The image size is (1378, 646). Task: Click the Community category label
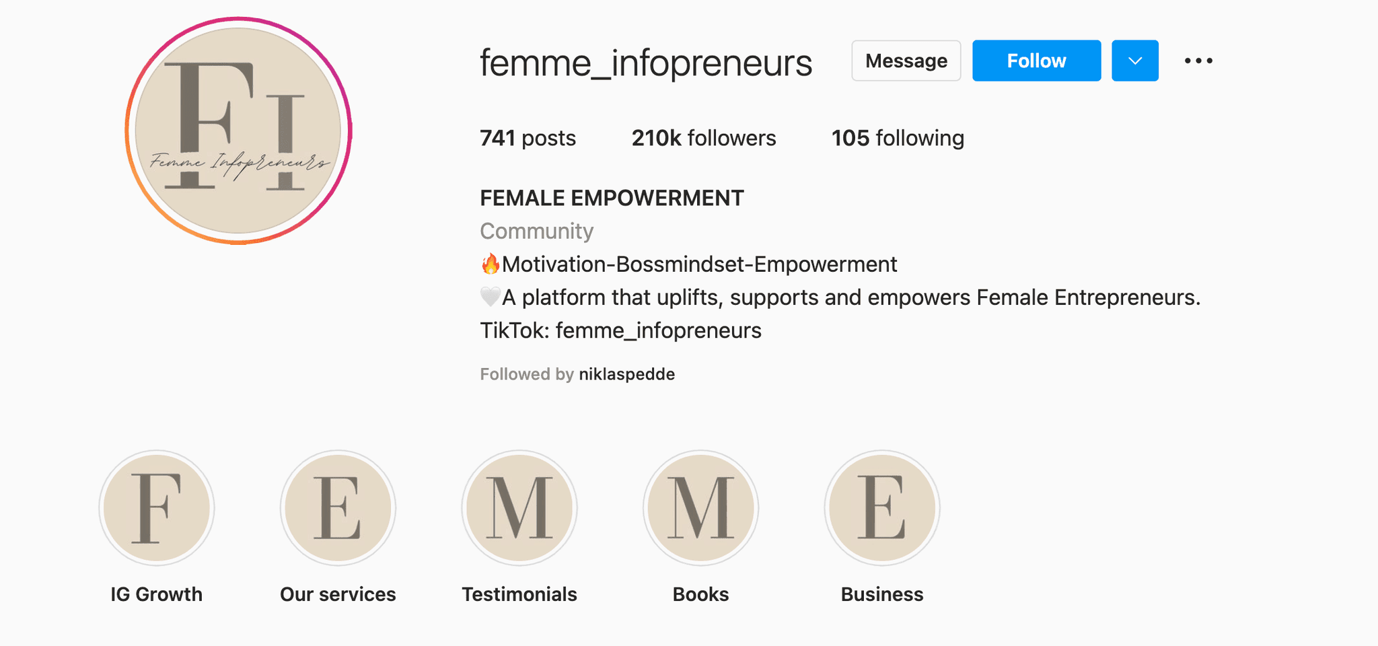[537, 231]
